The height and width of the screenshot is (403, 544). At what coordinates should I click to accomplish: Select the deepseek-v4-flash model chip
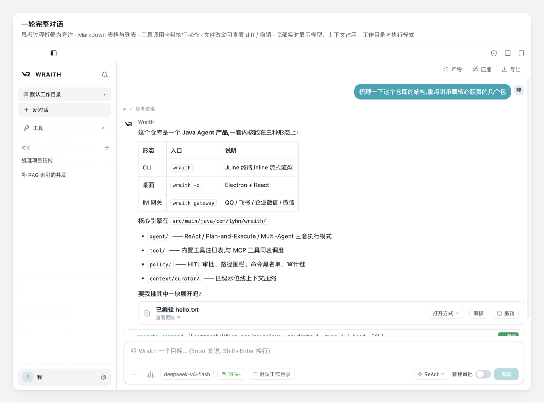point(187,374)
